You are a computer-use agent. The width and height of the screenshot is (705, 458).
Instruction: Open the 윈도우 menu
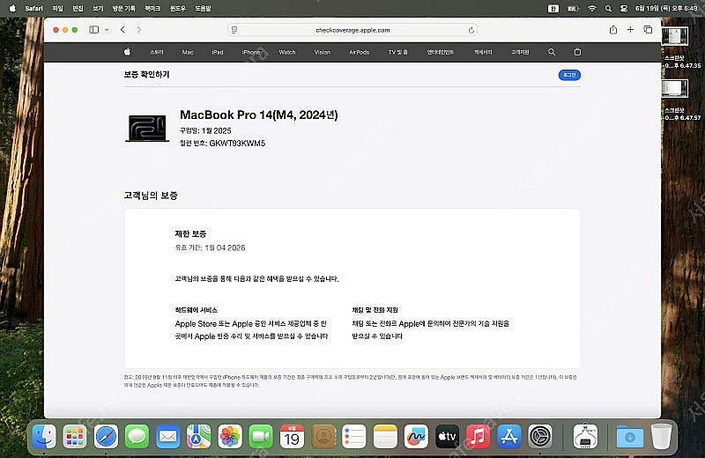pyautogui.click(x=178, y=8)
